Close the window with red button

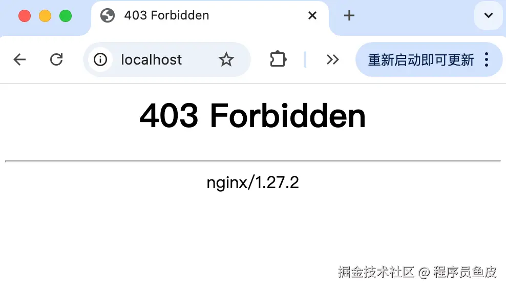(x=25, y=16)
